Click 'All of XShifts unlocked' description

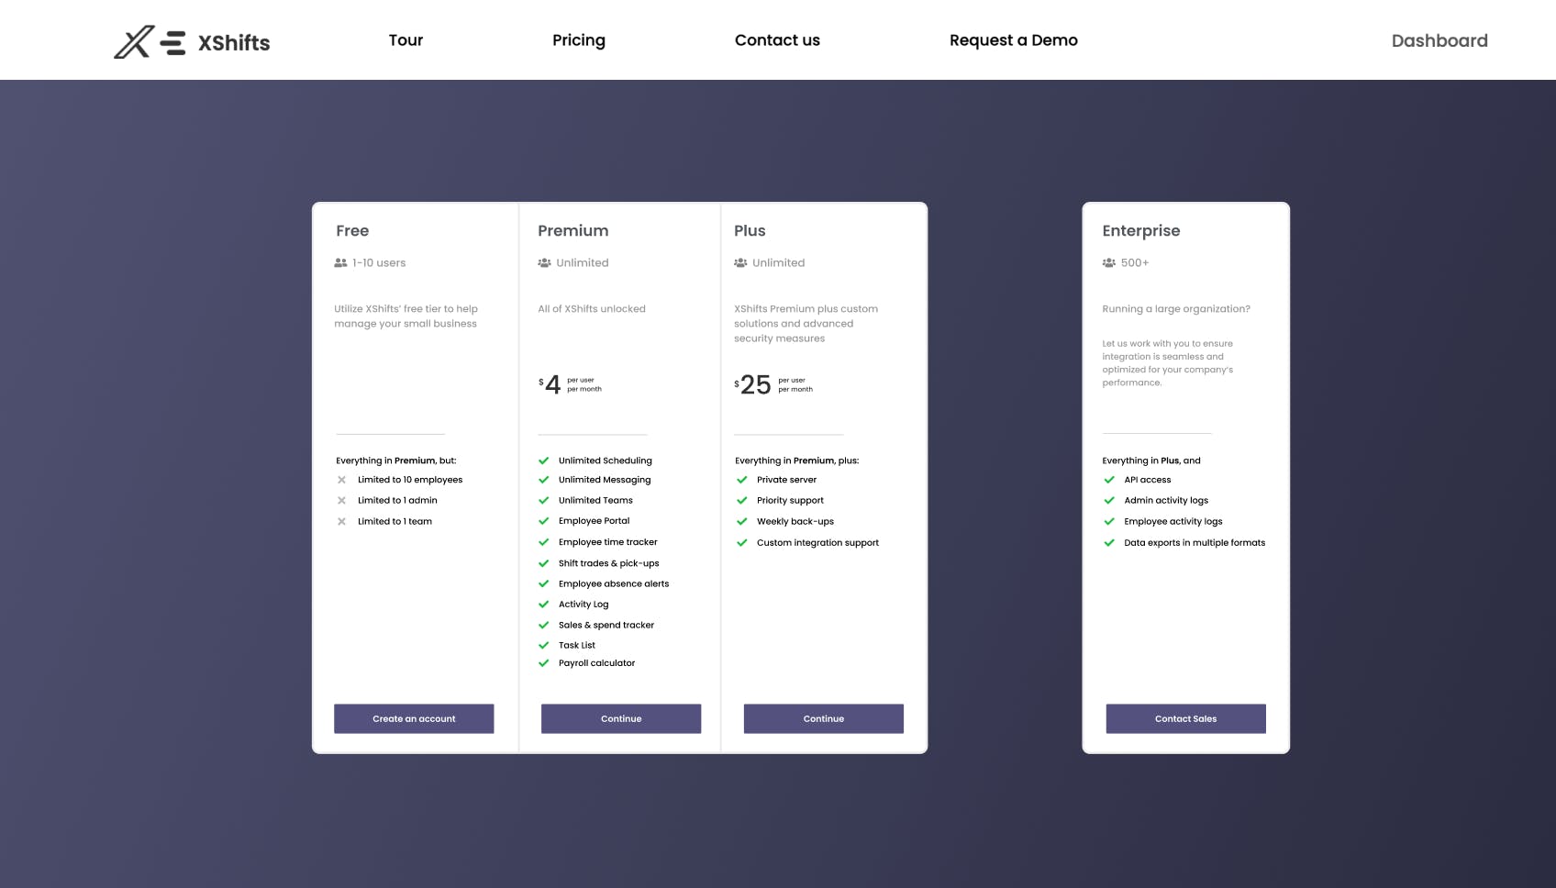(x=592, y=309)
